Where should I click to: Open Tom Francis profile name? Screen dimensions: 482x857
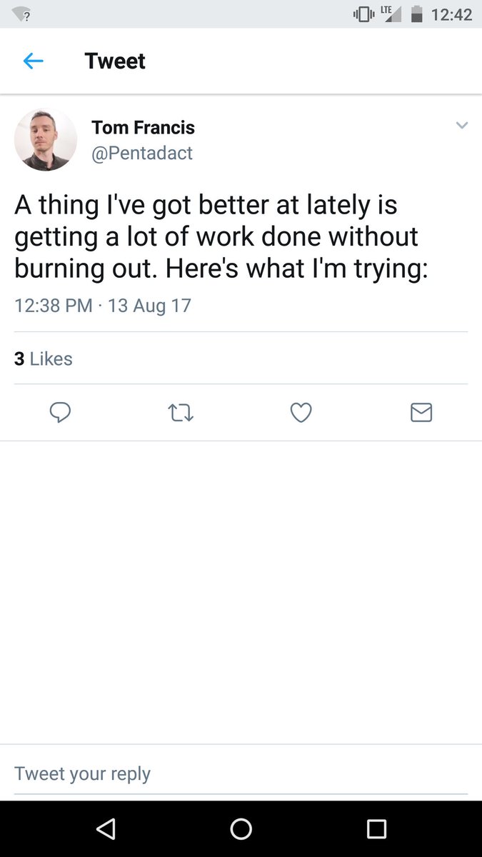pos(143,128)
